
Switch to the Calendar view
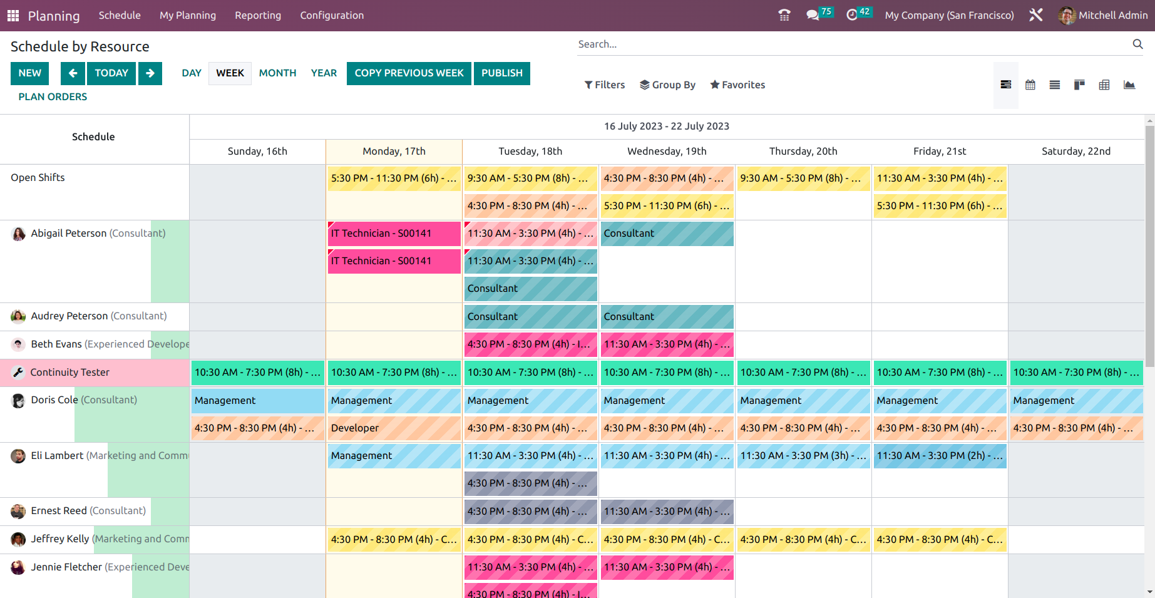pos(1030,85)
